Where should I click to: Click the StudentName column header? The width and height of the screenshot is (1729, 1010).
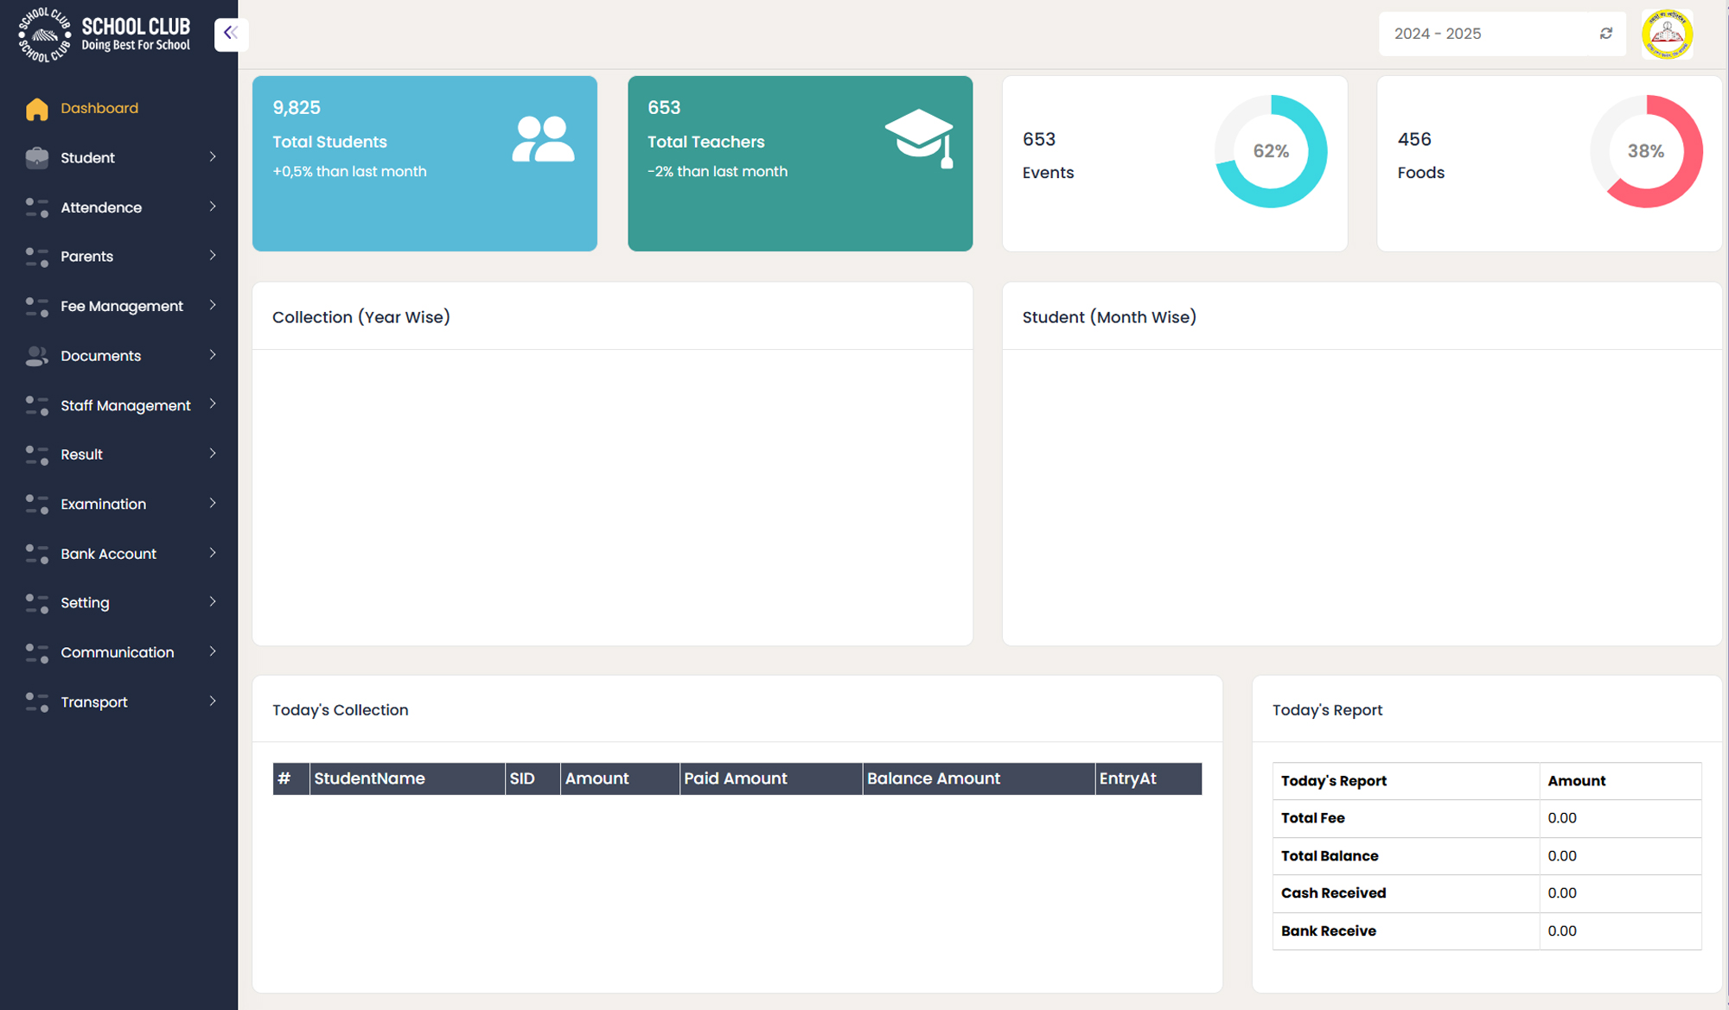369,778
